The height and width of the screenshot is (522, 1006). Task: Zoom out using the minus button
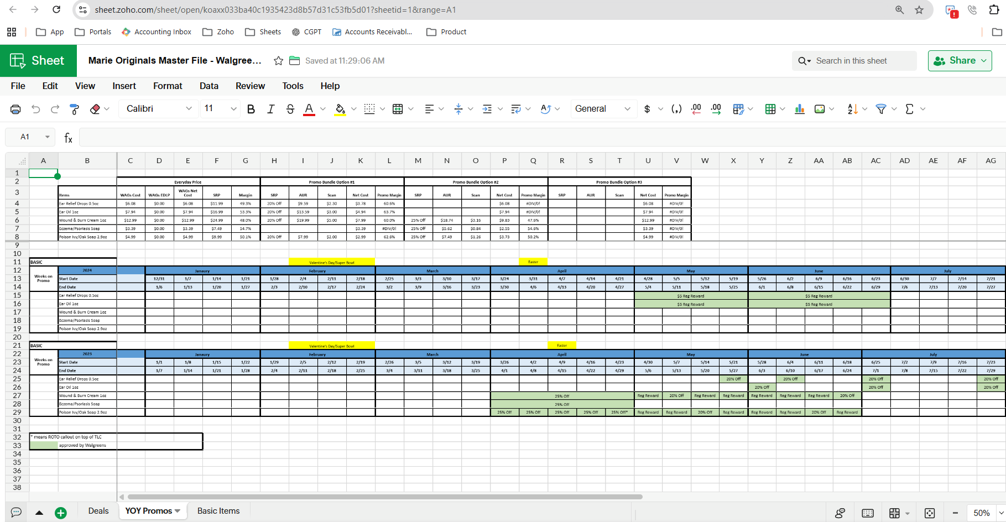tap(955, 513)
